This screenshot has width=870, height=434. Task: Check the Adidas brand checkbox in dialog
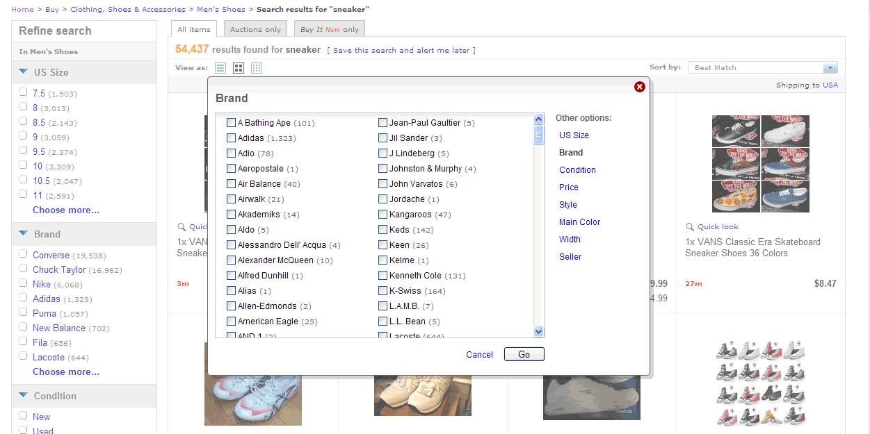(232, 138)
